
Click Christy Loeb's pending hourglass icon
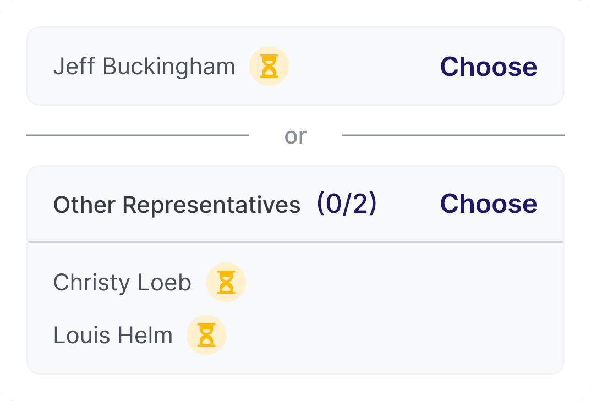pyautogui.click(x=226, y=282)
